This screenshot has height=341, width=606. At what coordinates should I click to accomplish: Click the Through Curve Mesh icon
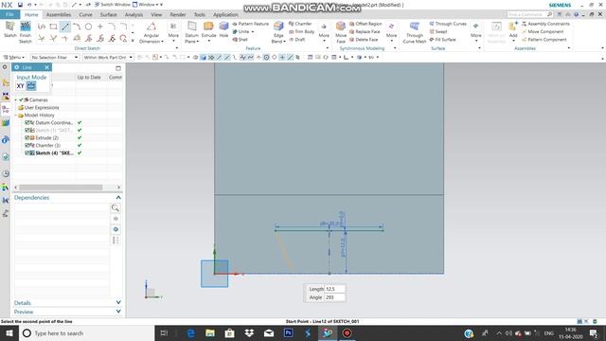coord(415,27)
